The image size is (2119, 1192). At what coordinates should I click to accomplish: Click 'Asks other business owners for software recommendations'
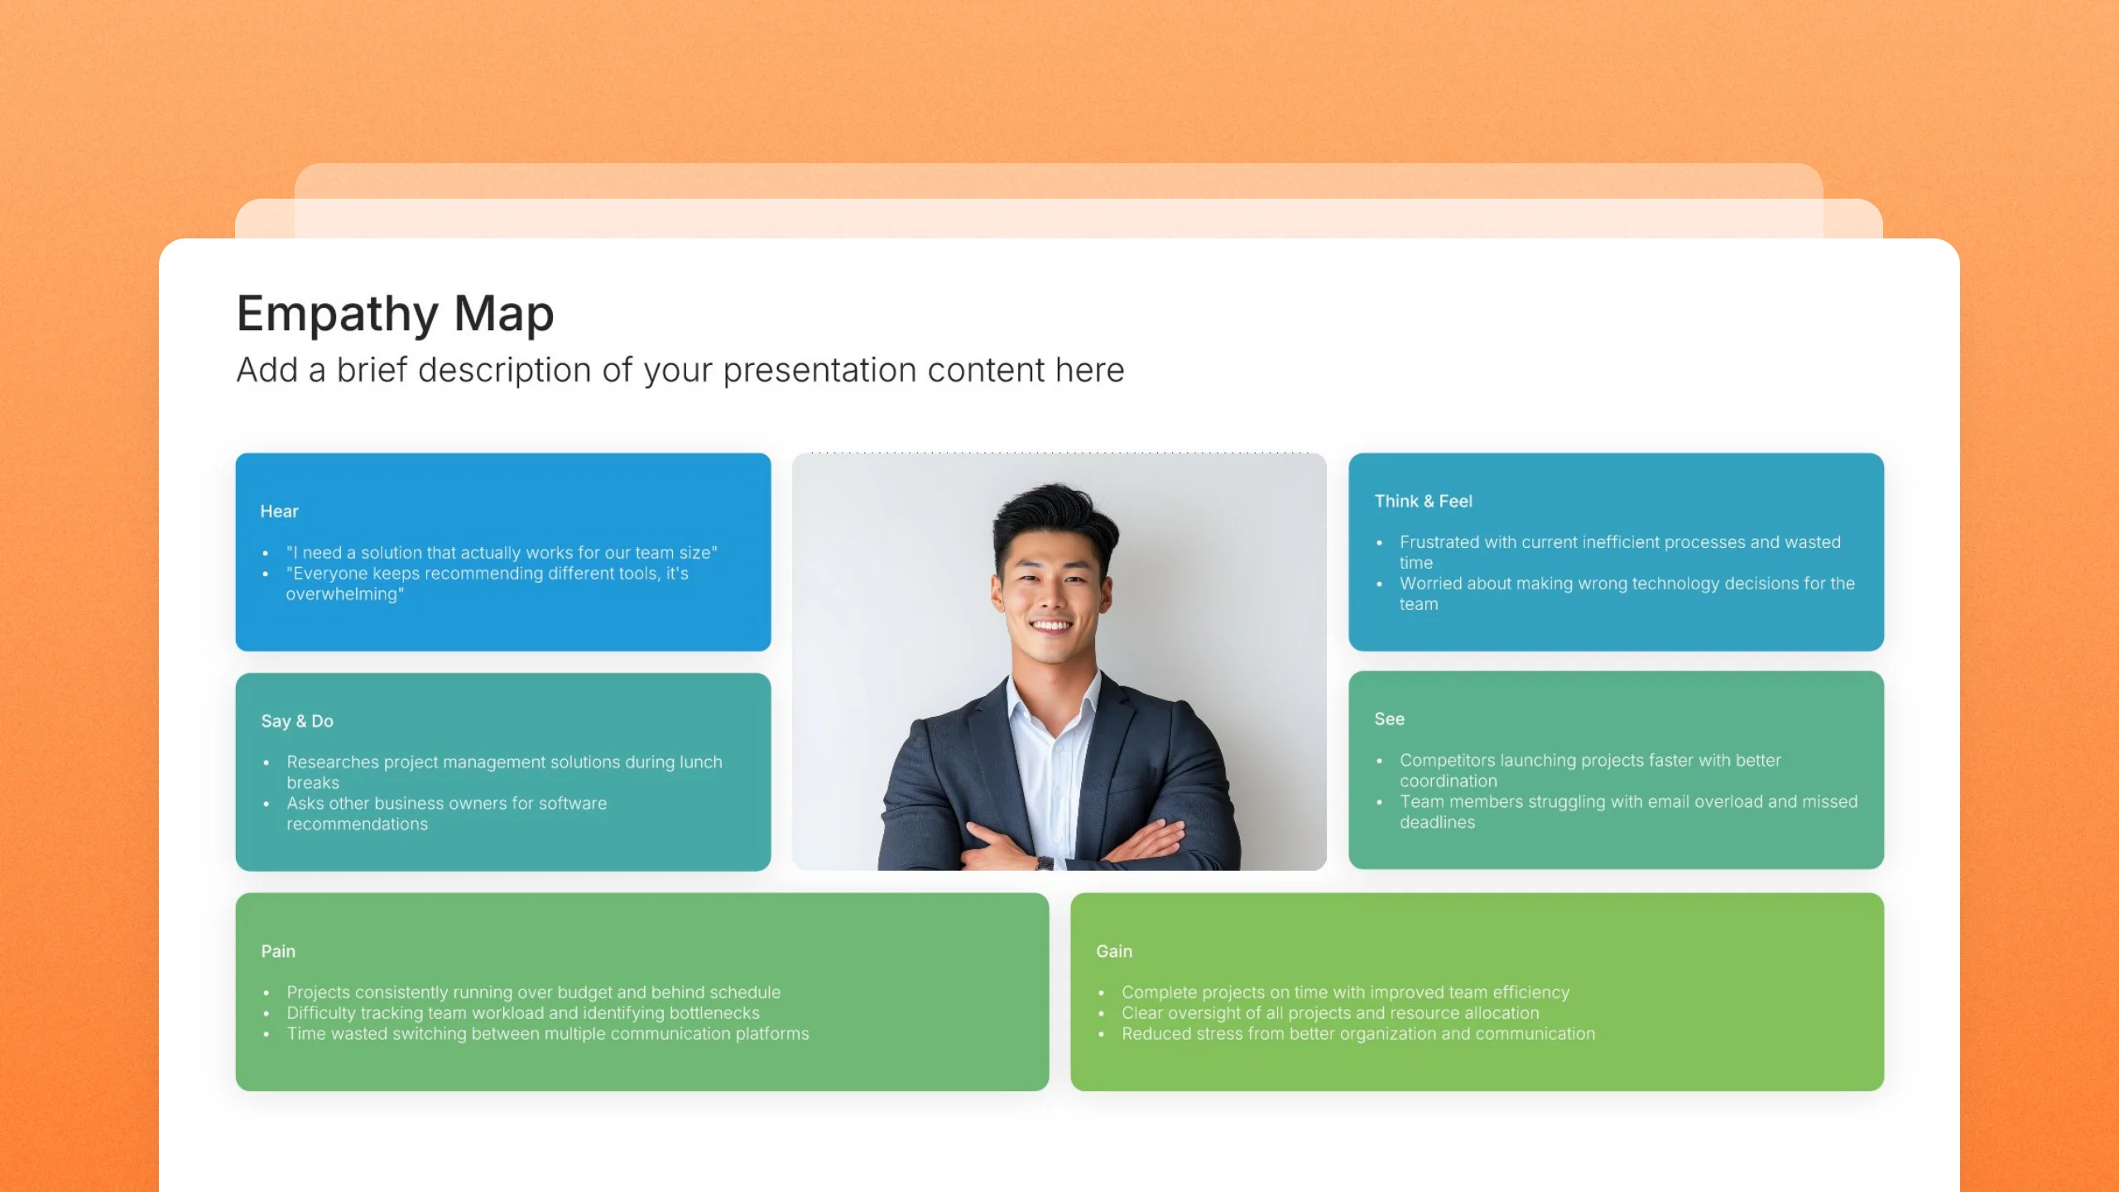coord(447,814)
